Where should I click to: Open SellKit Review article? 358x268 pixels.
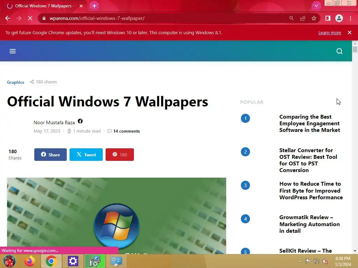pos(306,251)
